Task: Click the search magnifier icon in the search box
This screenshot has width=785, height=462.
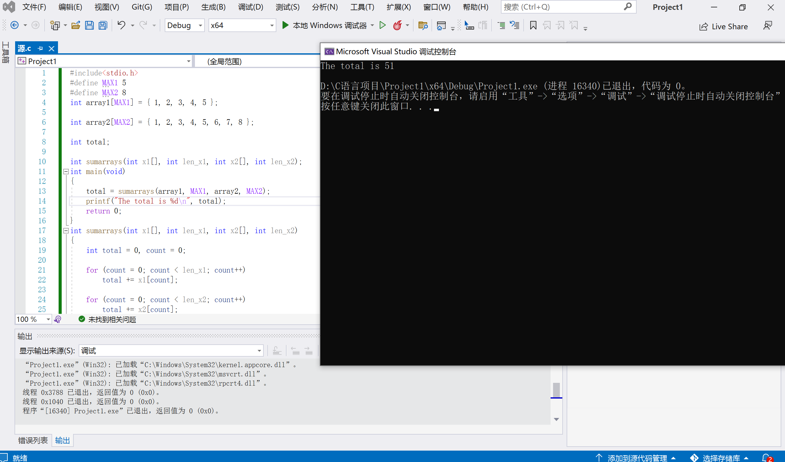Action: point(628,6)
